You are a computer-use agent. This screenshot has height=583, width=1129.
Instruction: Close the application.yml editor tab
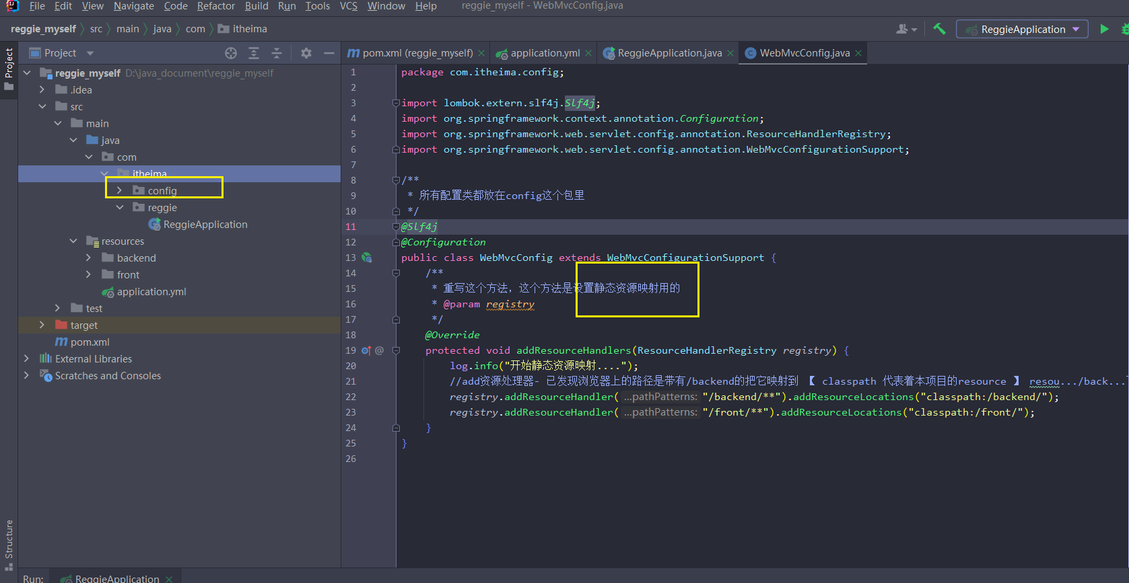[588, 53]
